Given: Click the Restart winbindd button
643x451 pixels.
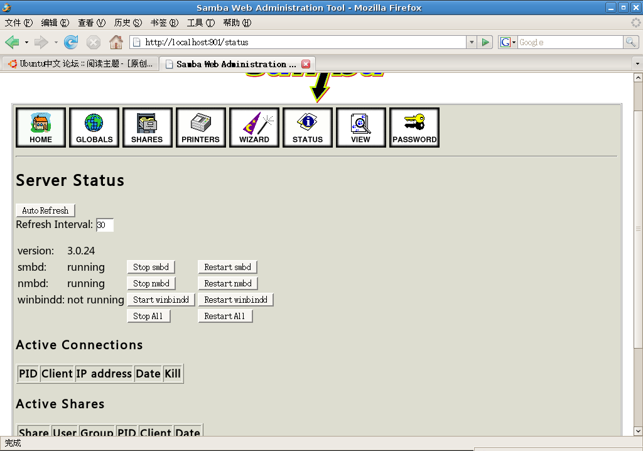Looking at the screenshot, I should coord(236,300).
